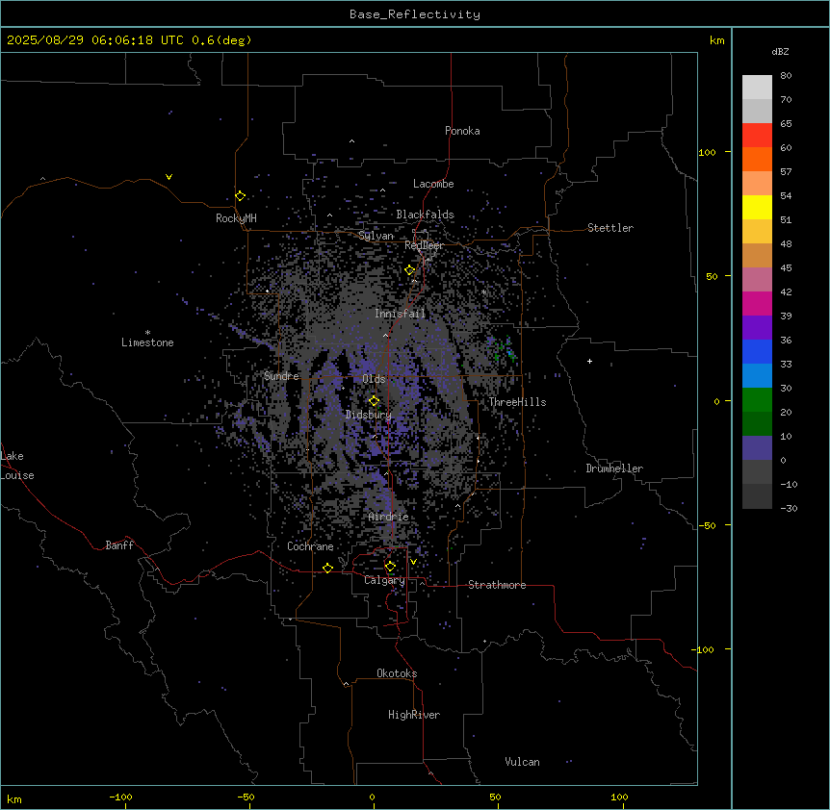Click the Calgary city label
The height and width of the screenshot is (810, 830).
click(384, 580)
